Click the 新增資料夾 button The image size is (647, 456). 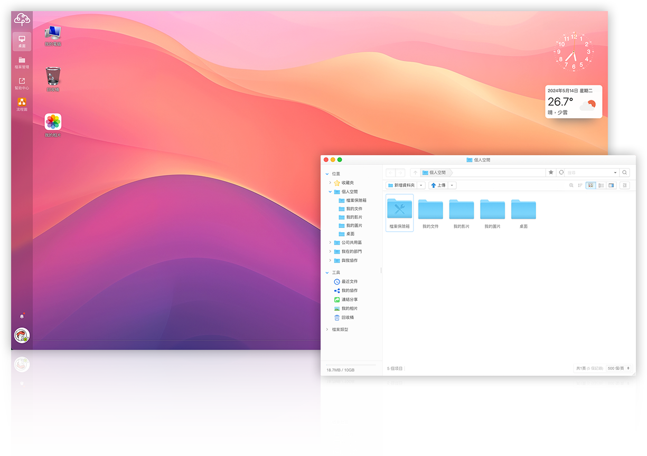pyautogui.click(x=401, y=186)
